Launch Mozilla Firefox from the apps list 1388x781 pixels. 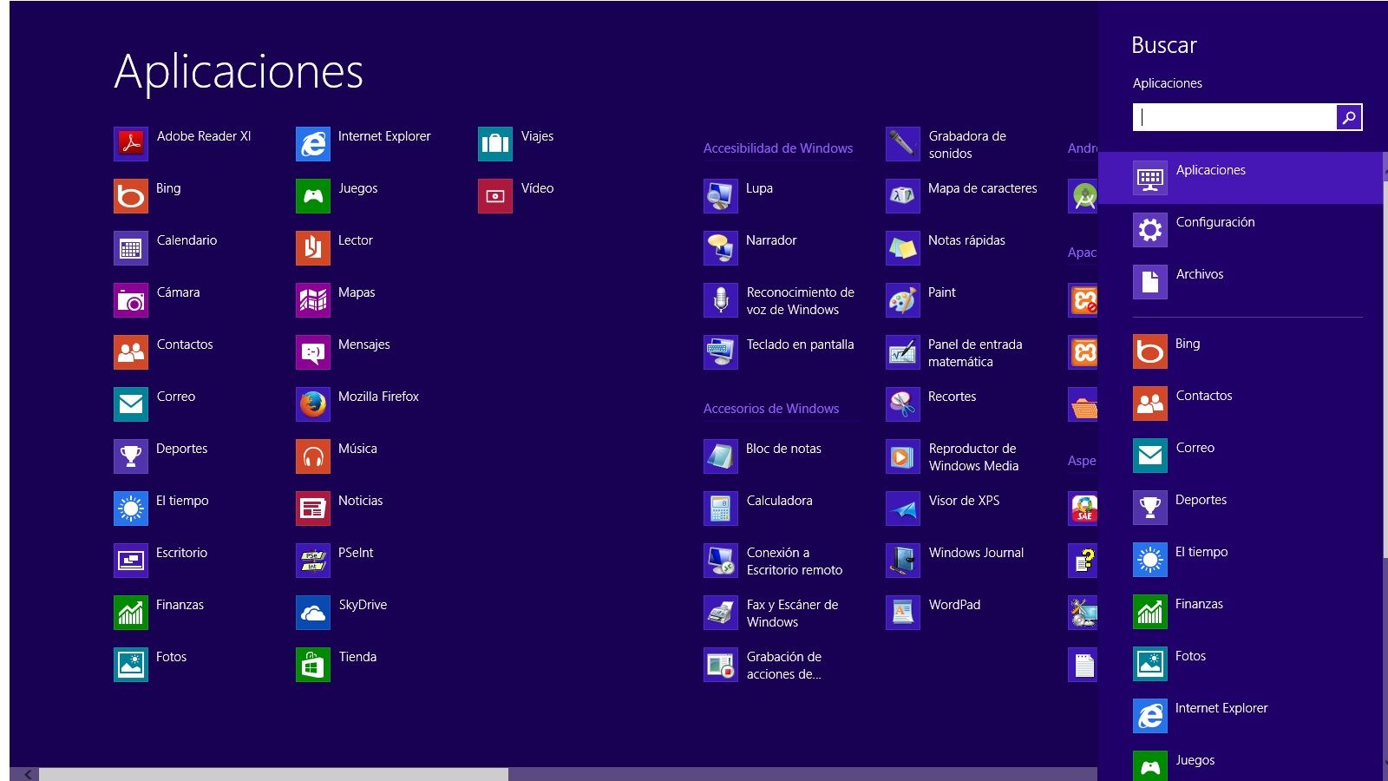pyautogui.click(x=313, y=404)
